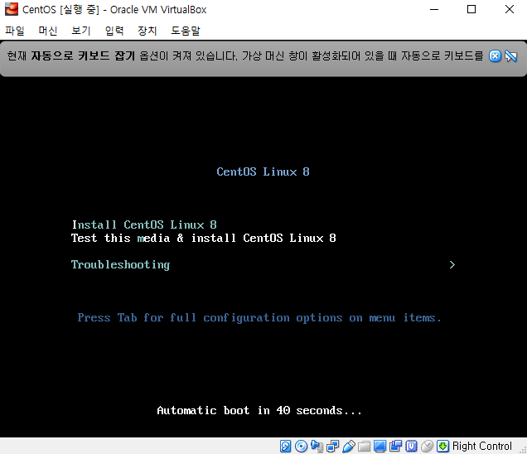The height and width of the screenshot is (454, 527).
Task: Dismiss the keyboard capture notification
Action: tap(495, 56)
